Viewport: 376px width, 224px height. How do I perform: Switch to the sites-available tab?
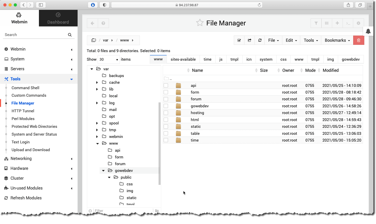183,59
